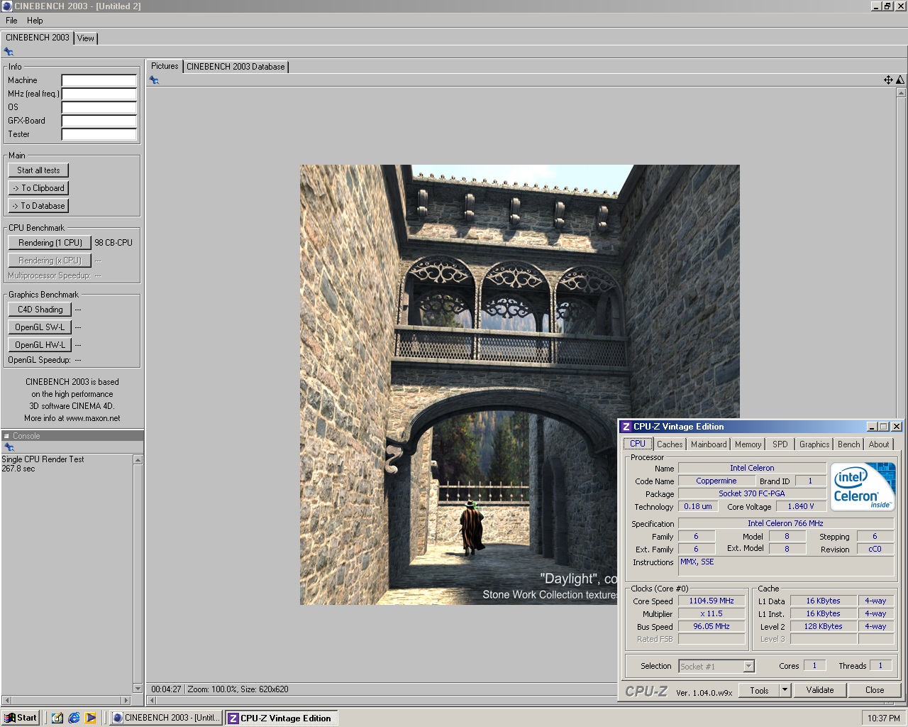908x727 pixels.
Task: Click the 00:04:27 render time in status bar
Action: (x=166, y=689)
